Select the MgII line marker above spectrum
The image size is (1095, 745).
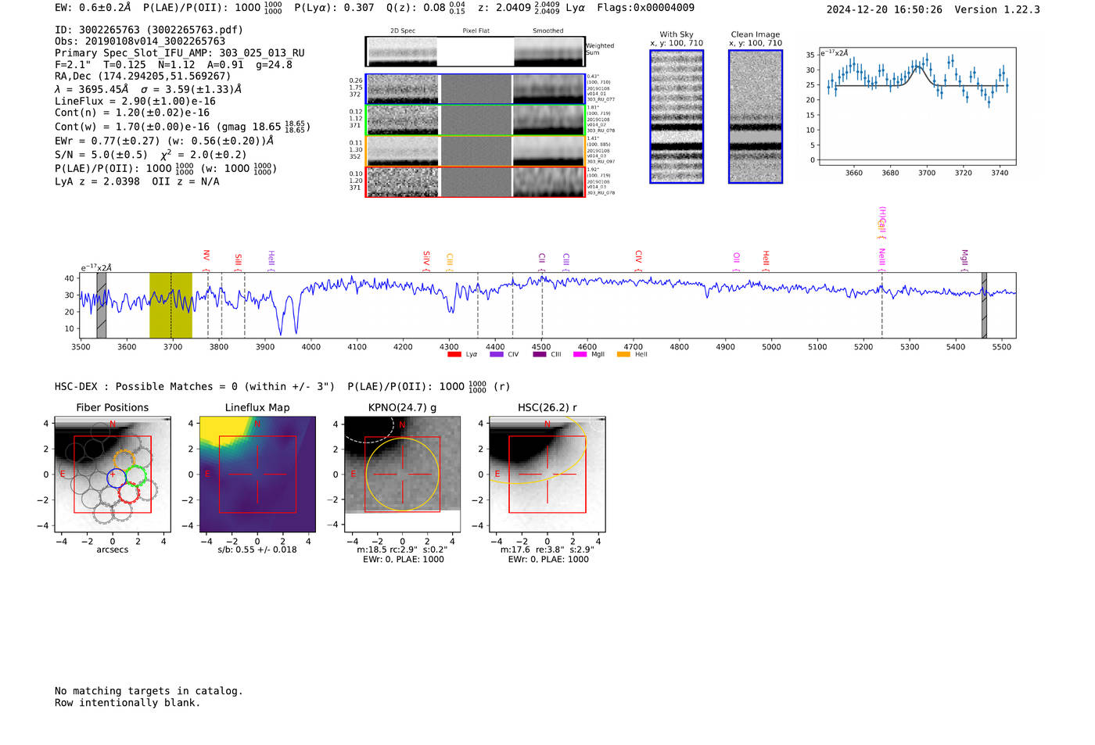[x=964, y=261]
